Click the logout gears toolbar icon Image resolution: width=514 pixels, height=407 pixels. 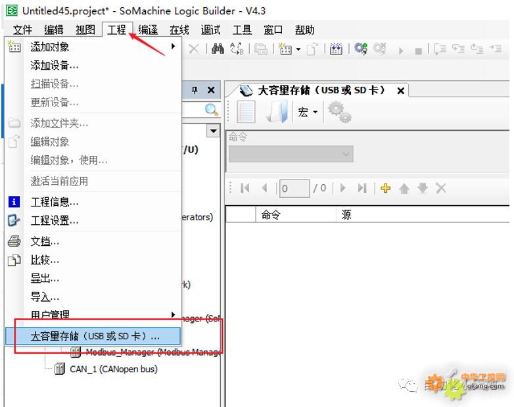coord(380,49)
